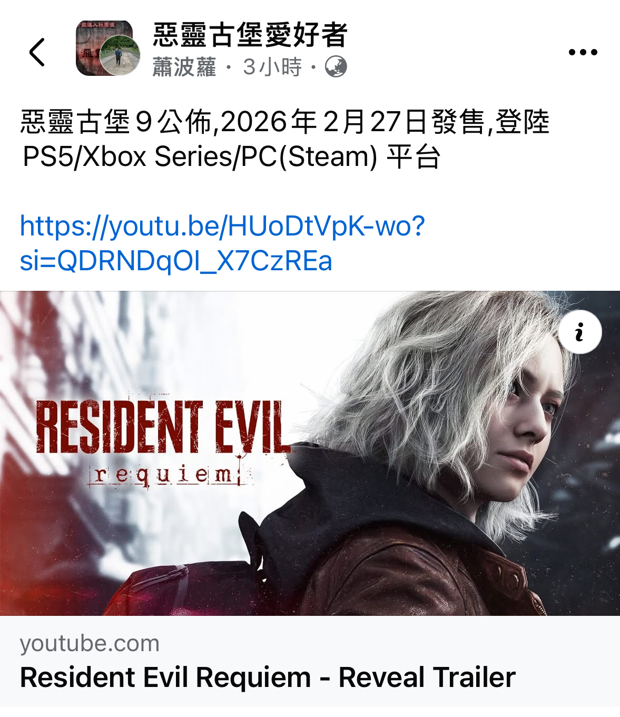Open the Resident Evil Requiem trailer thumbnail
Viewport: 620px width, 717px height.
pyautogui.click(x=310, y=453)
